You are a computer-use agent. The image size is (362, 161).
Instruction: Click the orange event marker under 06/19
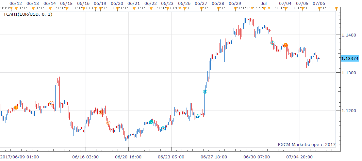click(100, 9)
